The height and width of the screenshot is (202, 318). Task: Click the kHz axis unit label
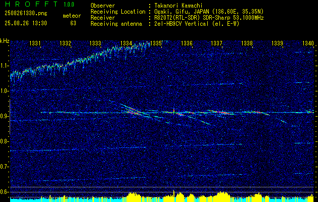(5, 41)
